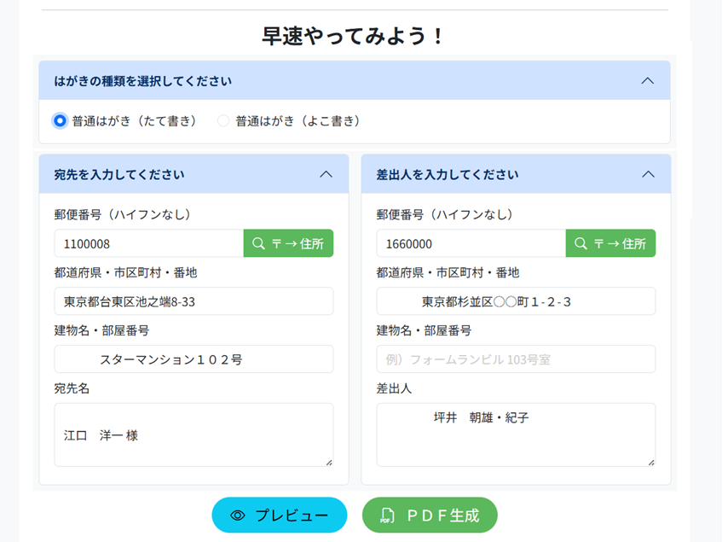Click the eye icon on プレビュー button

click(x=238, y=516)
